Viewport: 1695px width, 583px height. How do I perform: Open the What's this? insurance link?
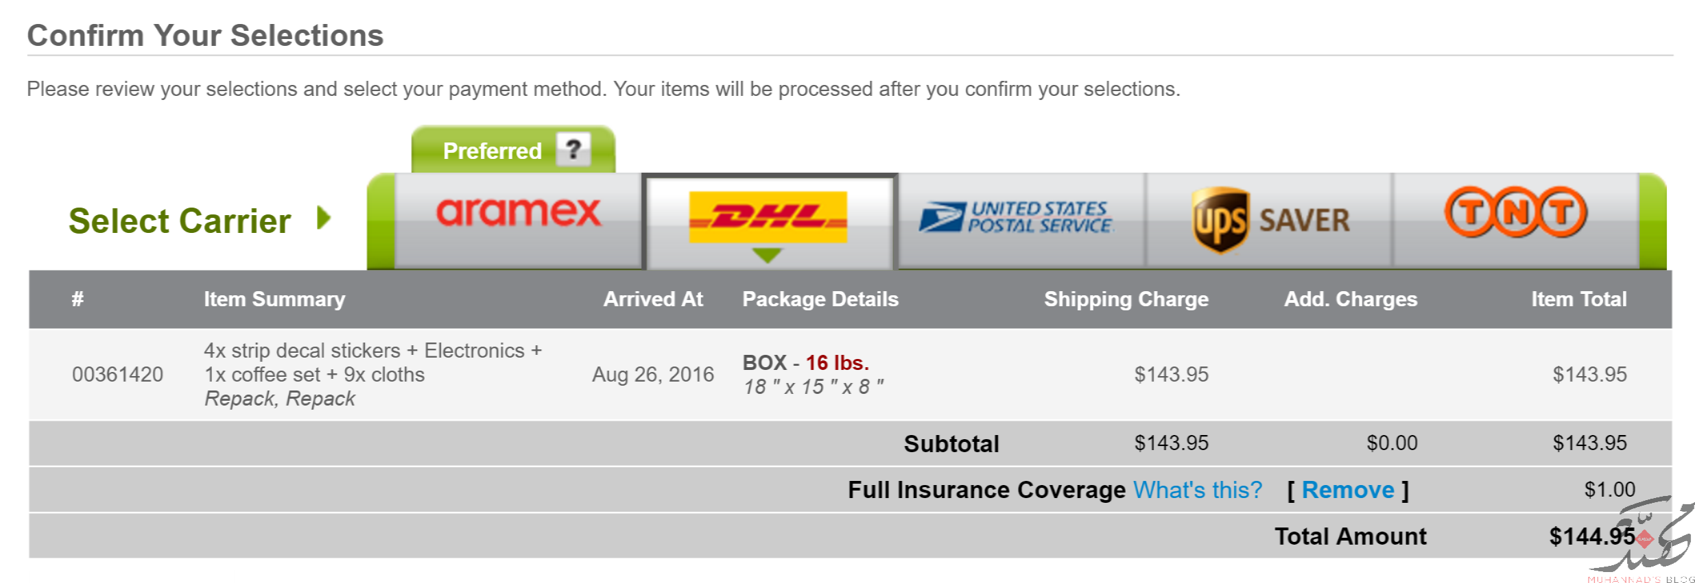pyautogui.click(x=1197, y=490)
